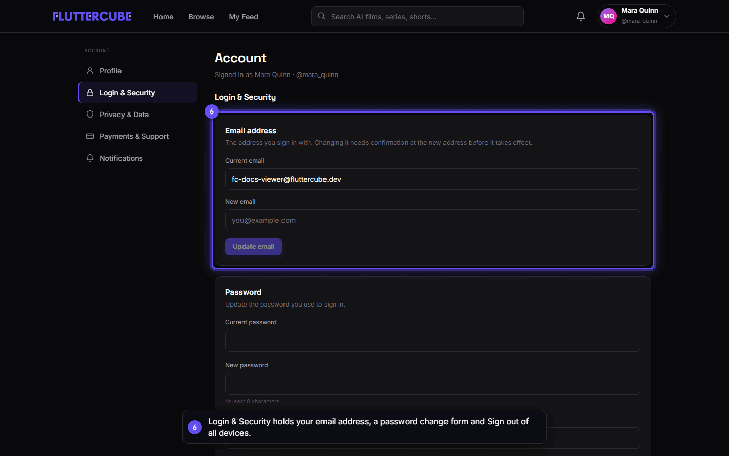
Task: Click the Mara Quinn name in header
Action: (x=639, y=11)
